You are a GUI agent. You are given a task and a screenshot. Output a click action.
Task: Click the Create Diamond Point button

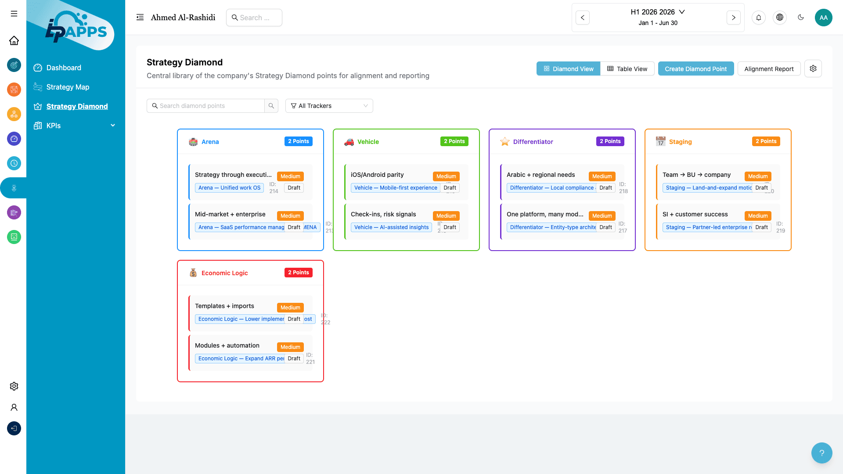[x=695, y=68]
